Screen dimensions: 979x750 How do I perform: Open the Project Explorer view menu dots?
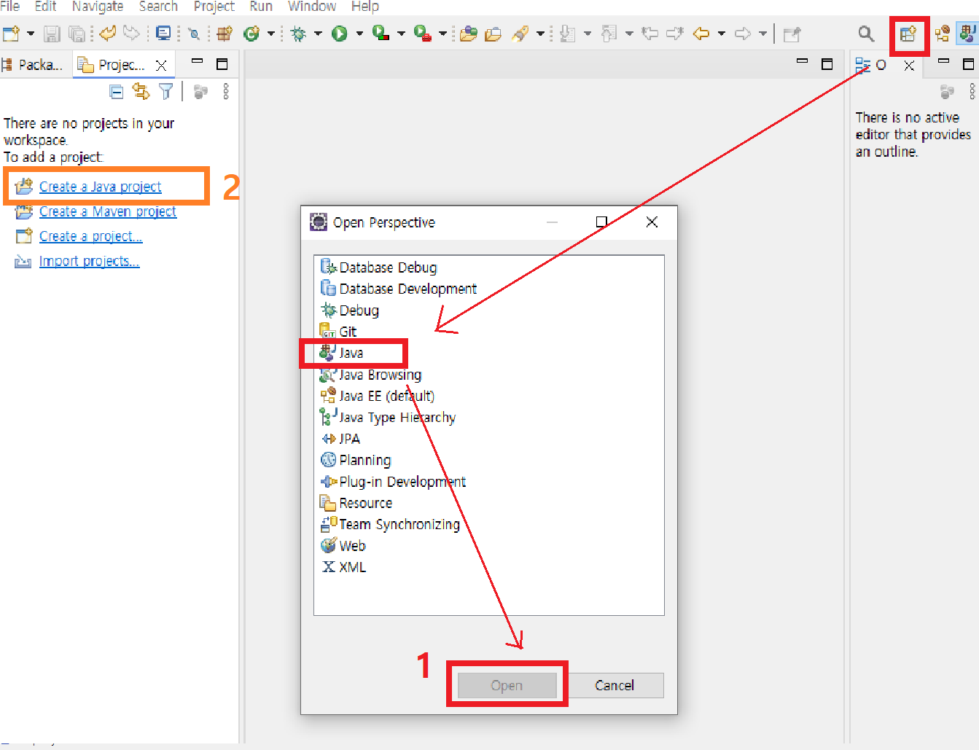coord(226,91)
